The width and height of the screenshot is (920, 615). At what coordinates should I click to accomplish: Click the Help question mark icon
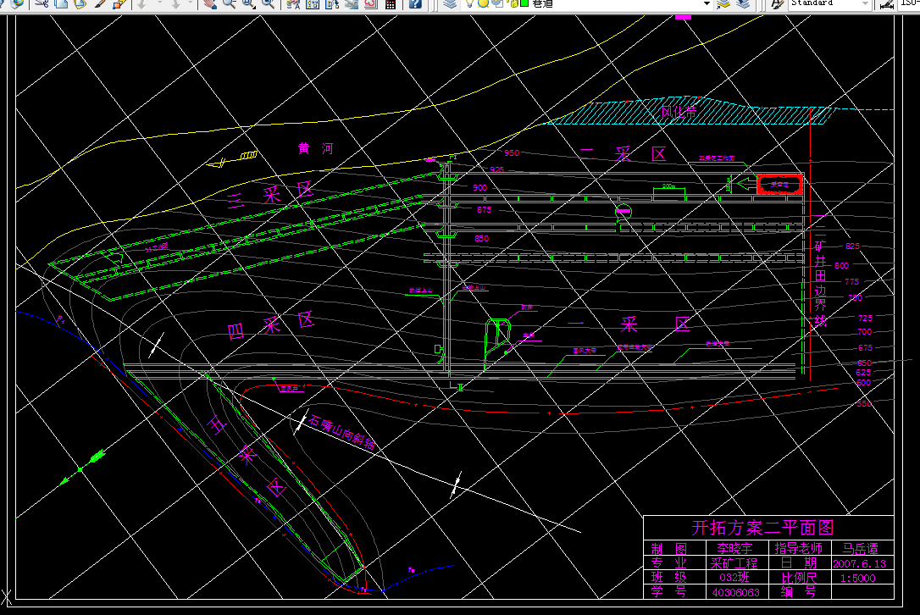tap(415, 3)
